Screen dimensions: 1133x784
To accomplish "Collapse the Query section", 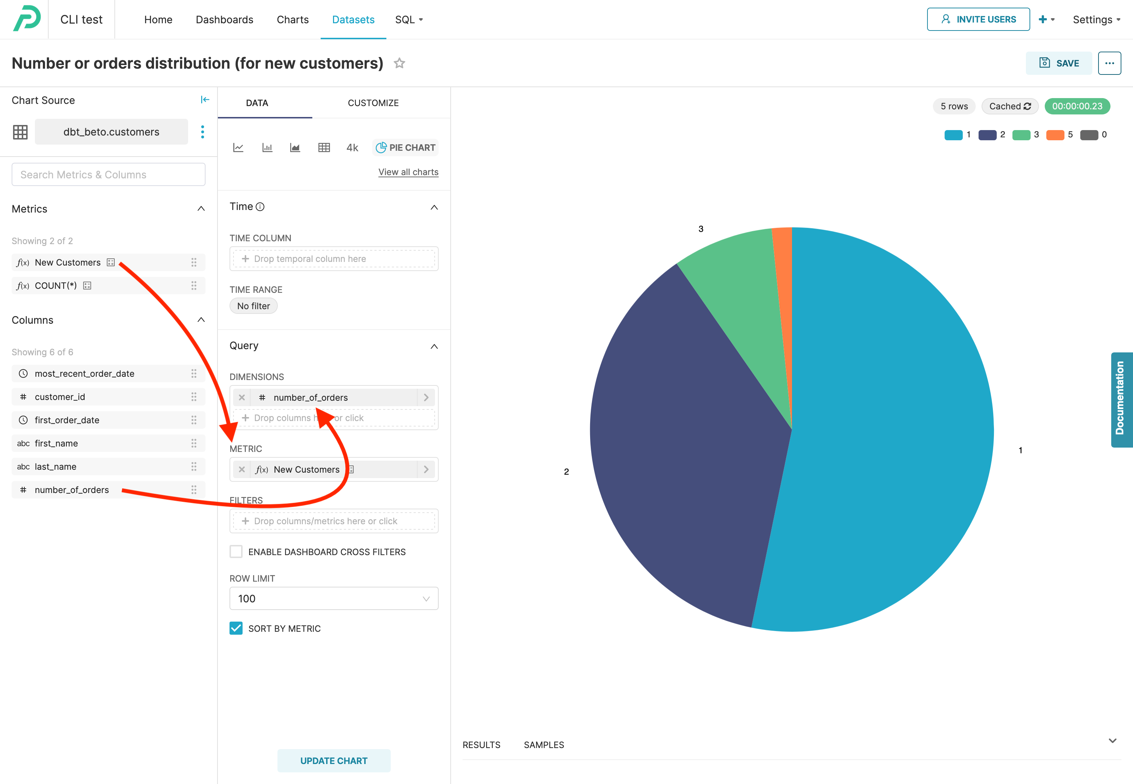I will tap(434, 346).
